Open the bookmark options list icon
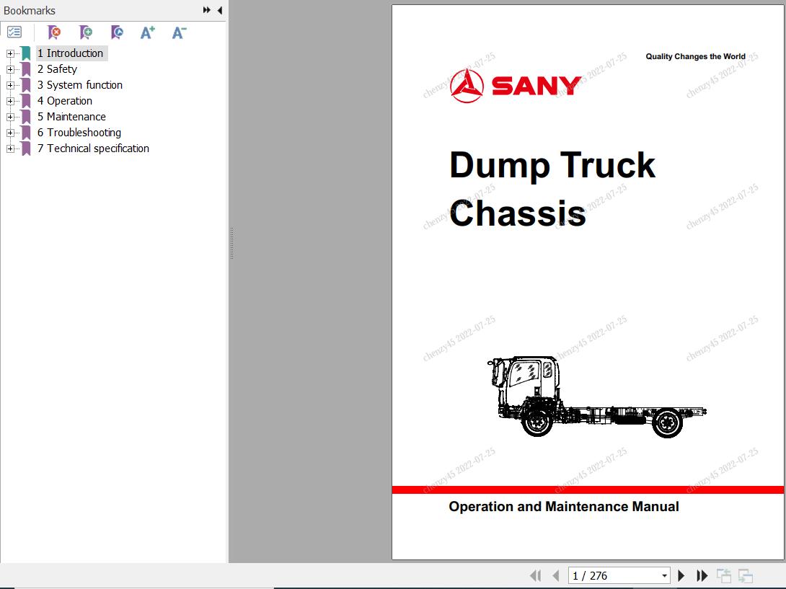The image size is (786, 589). pos(14,32)
